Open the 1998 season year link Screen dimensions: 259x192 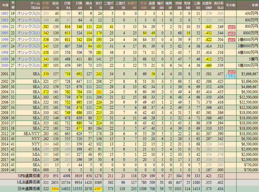(x=5, y=53)
